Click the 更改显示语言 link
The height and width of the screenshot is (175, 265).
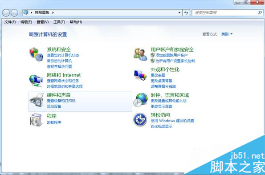(x=161, y=106)
